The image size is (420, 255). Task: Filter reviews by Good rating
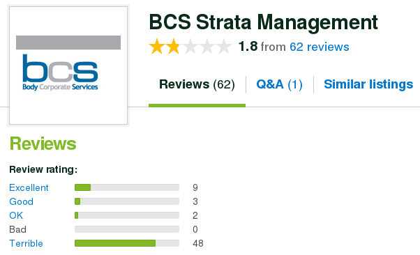pos(22,201)
